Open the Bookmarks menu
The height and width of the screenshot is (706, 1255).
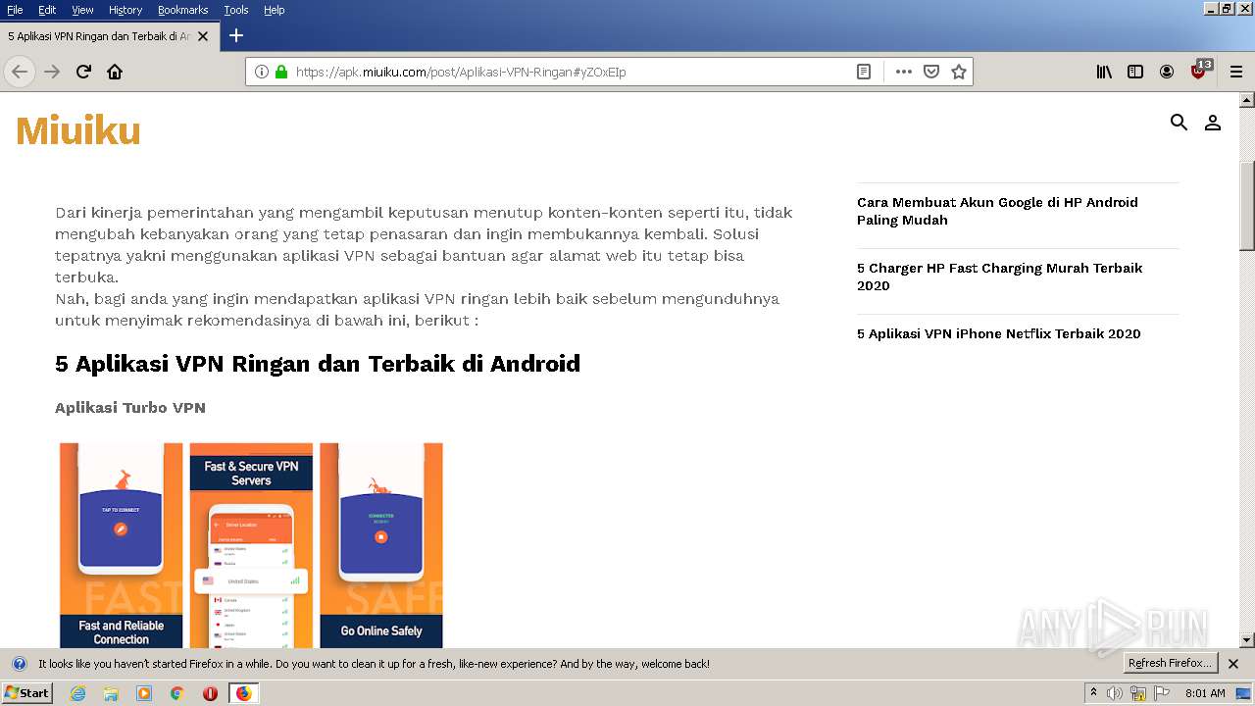pos(182,10)
